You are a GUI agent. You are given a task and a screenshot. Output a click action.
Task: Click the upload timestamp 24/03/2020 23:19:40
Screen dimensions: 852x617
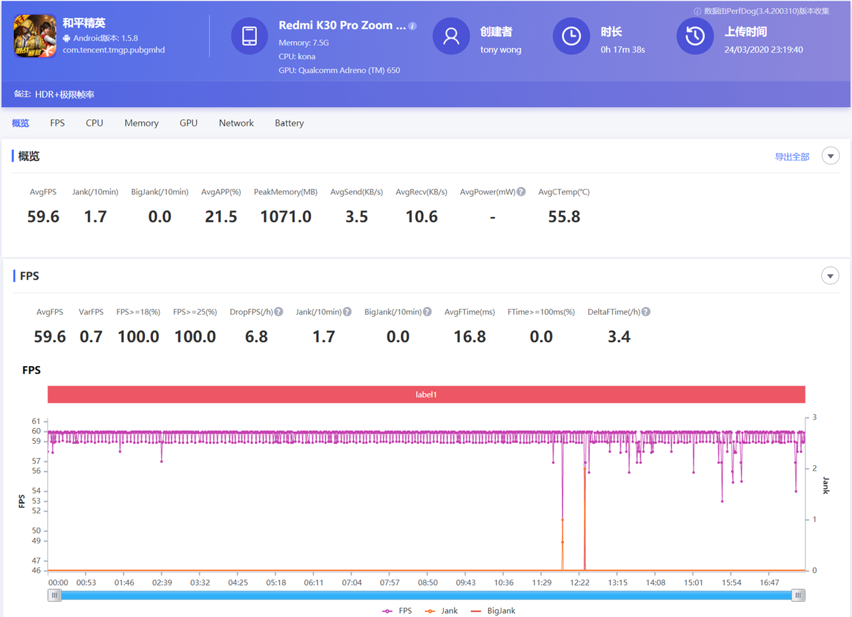[x=763, y=49]
